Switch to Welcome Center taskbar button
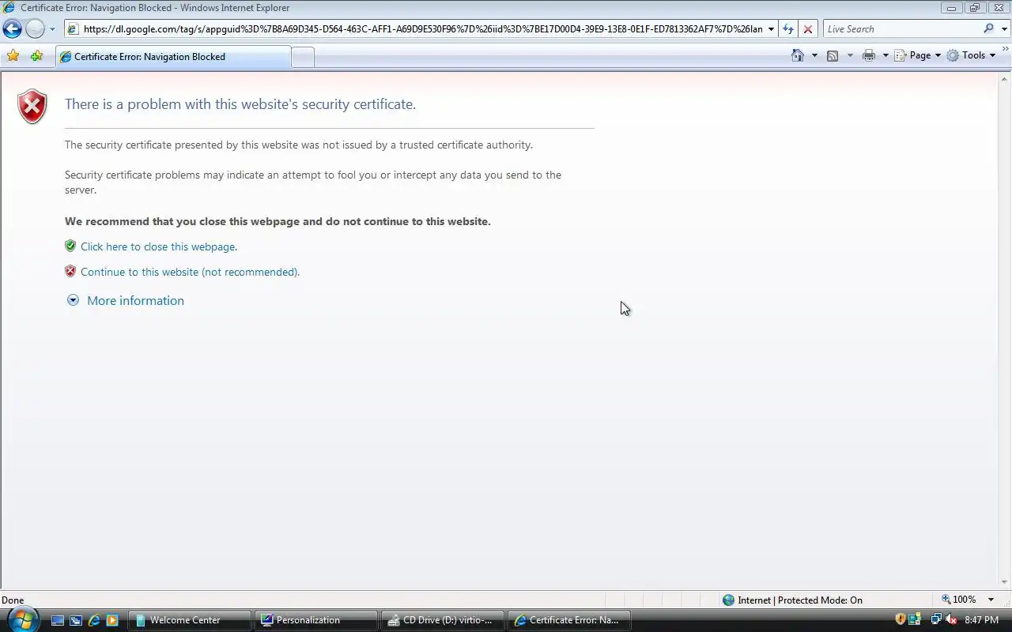The width and height of the screenshot is (1012, 632). (x=191, y=620)
